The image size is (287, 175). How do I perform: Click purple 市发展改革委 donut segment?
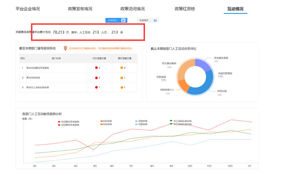tap(203, 64)
